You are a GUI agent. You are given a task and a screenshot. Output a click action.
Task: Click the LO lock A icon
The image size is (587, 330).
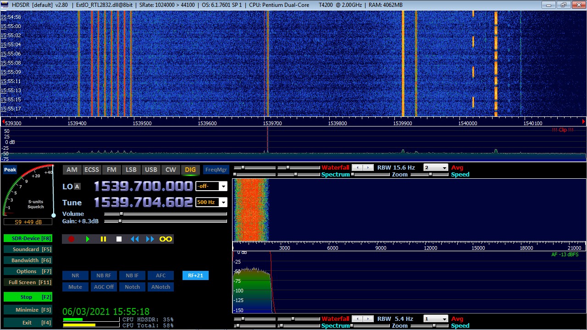[x=77, y=187]
